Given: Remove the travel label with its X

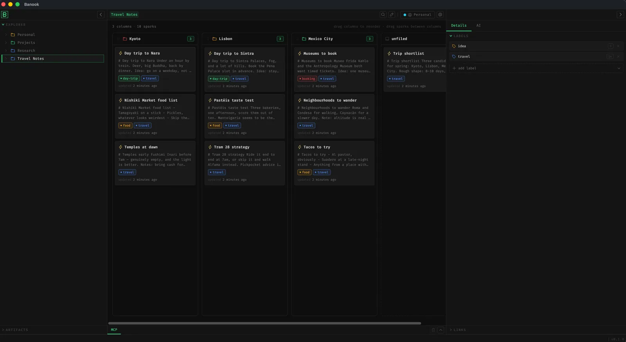Looking at the screenshot, I should click(618, 57).
